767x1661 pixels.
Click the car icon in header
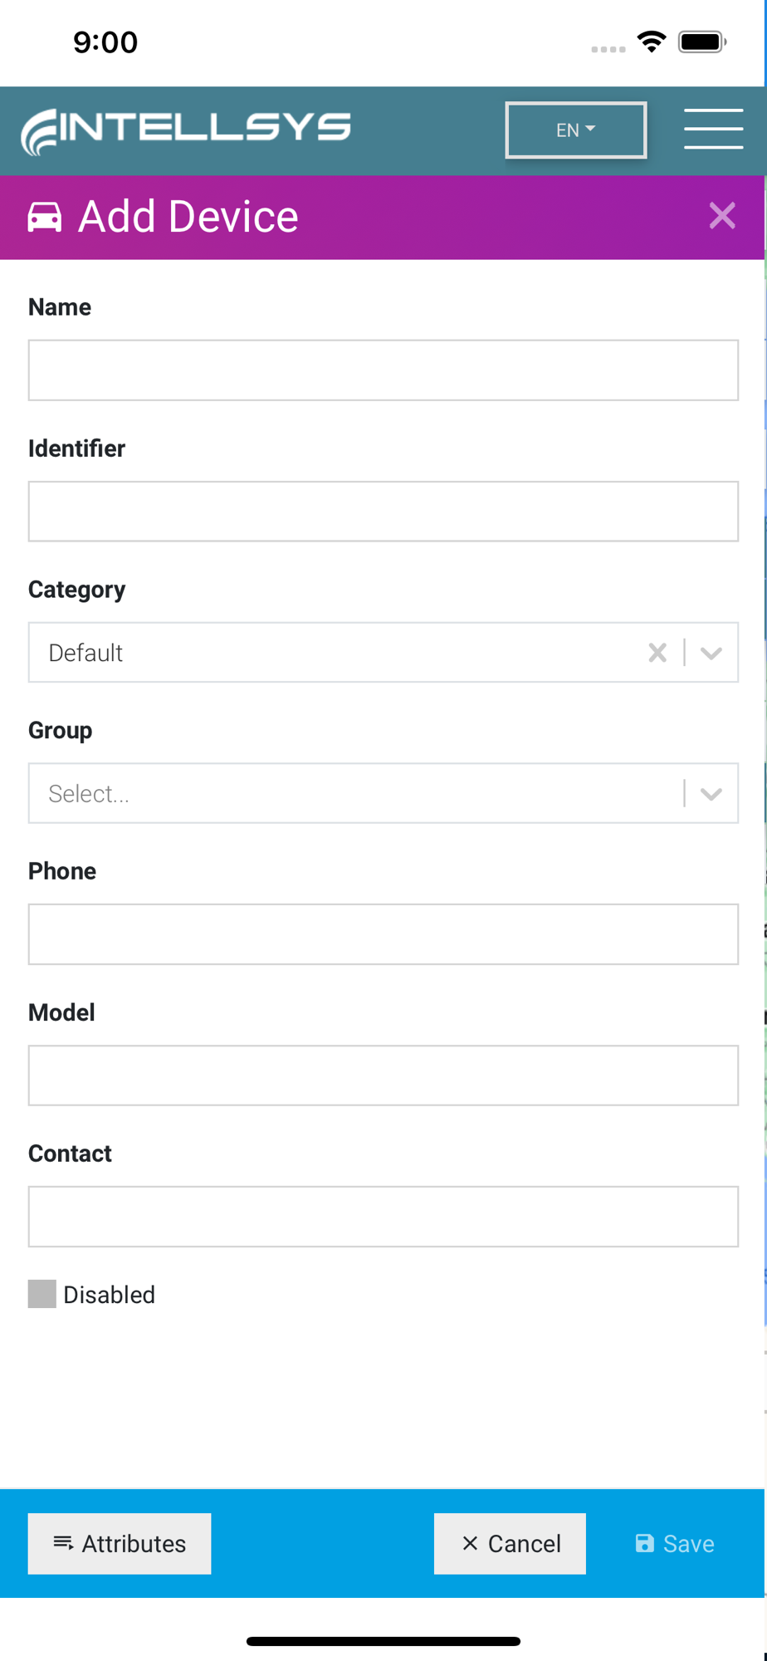45,217
